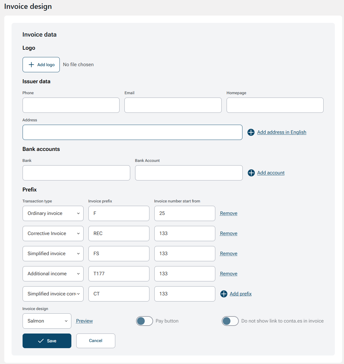Viewport: 344px width, 364px height.
Task: Click the Phone input field
Action: (x=71, y=105)
